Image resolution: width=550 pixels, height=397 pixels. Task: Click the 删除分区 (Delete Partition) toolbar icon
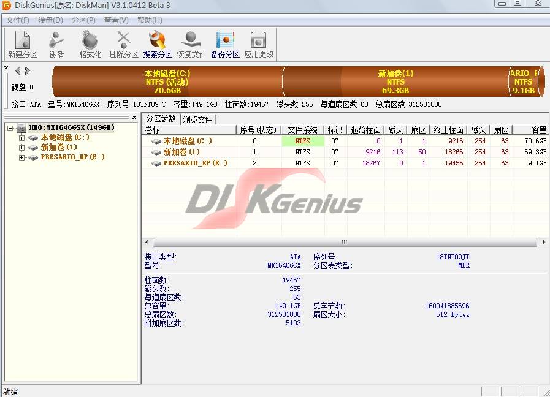pos(124,45)
